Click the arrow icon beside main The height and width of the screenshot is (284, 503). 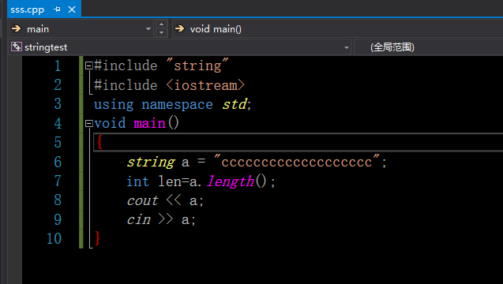[x=17, y=29]
